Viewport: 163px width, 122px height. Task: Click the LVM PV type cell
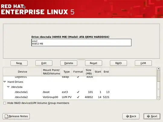(67, 97)
